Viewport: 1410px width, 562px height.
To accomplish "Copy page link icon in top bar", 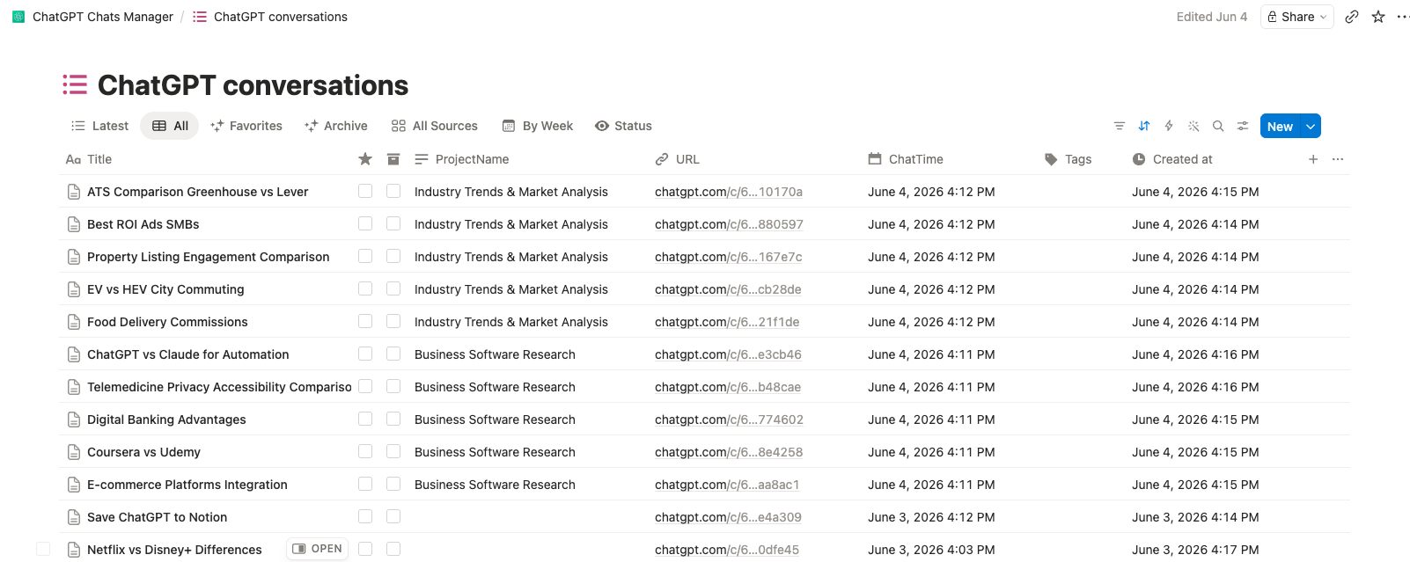I will [1352, 17].
